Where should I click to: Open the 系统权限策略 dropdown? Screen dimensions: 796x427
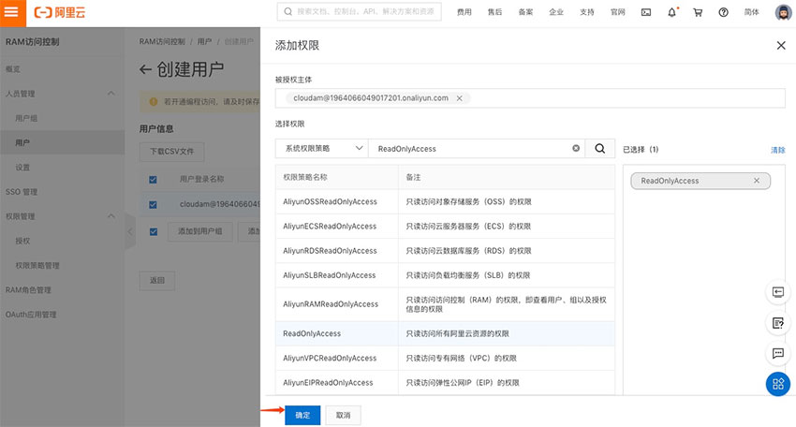(322, 148)
